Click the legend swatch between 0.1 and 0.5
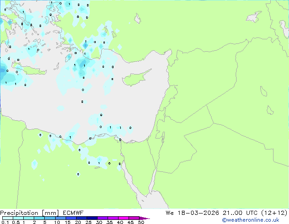 tap(8, 218)
